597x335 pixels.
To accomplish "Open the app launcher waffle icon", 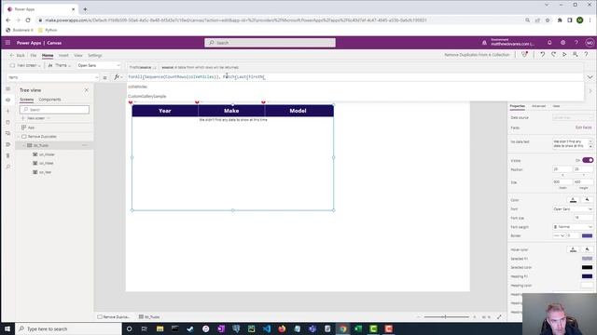I will click(7, 43).
